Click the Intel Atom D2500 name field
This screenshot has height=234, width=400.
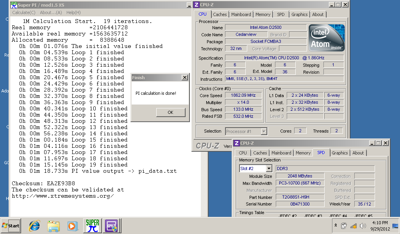(x=266, y=27)
